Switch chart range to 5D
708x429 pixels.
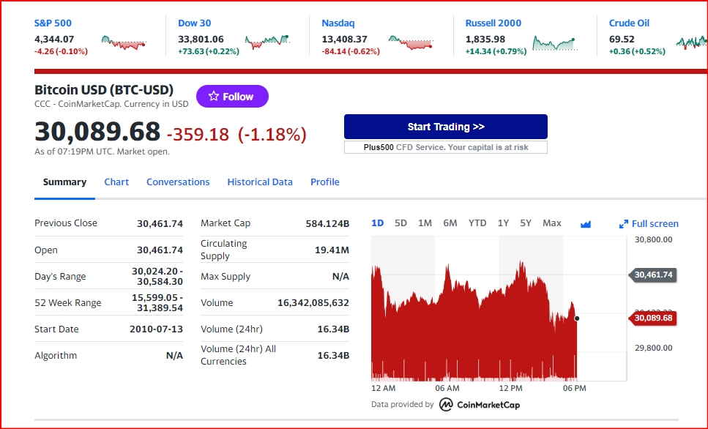tap(400, 223)
